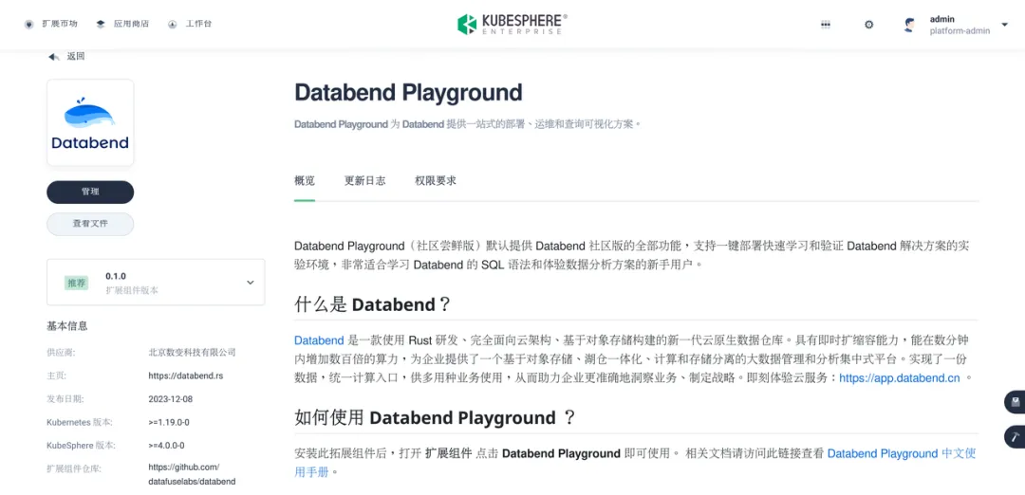Switch to the 更新日志 changelog tab

[x=364, y=180]
